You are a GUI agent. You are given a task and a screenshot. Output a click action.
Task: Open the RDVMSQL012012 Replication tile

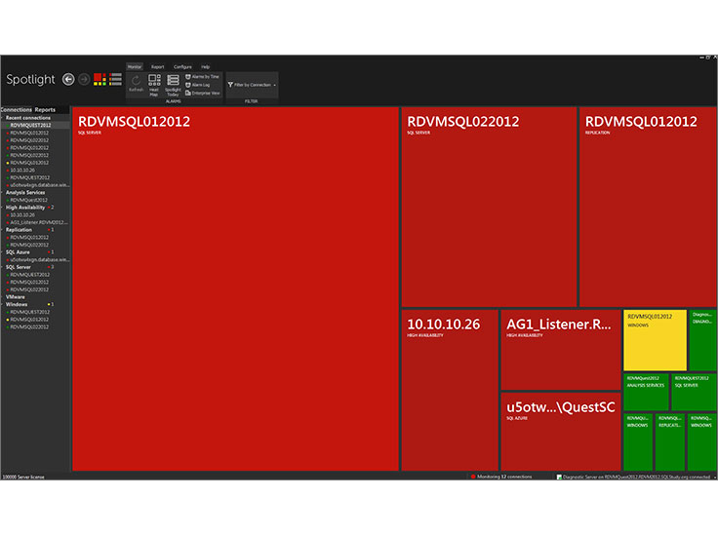[x=648, y=207]
